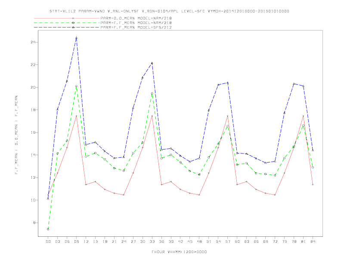
Task: Click x-axis tick label 84
Action: [313, 242]
